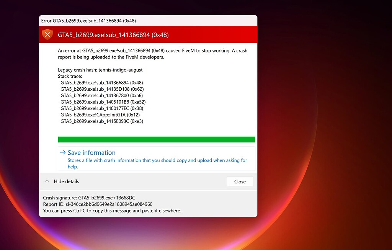Screen dimensions: 392x250
Task: Click the Crash signature line
Action: [x=89, y=198]
